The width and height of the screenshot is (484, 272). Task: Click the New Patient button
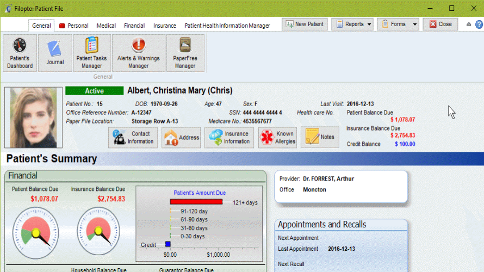tap(305, 24)
